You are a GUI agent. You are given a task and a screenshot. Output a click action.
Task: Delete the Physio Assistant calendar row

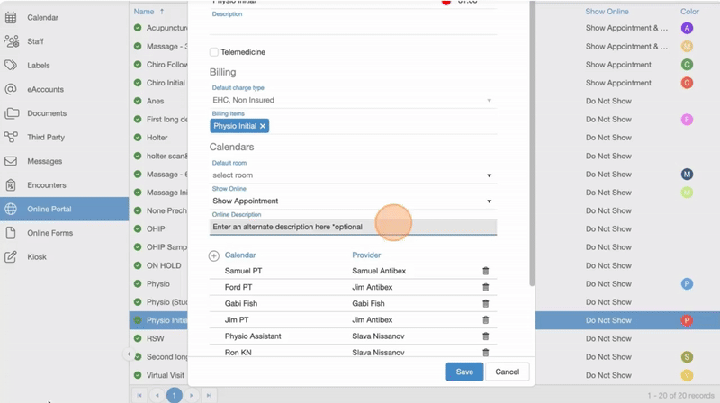[486, 336]
